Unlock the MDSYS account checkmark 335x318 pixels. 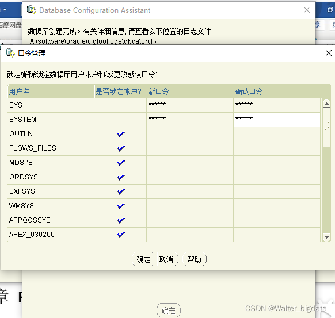tap(121, 163)
